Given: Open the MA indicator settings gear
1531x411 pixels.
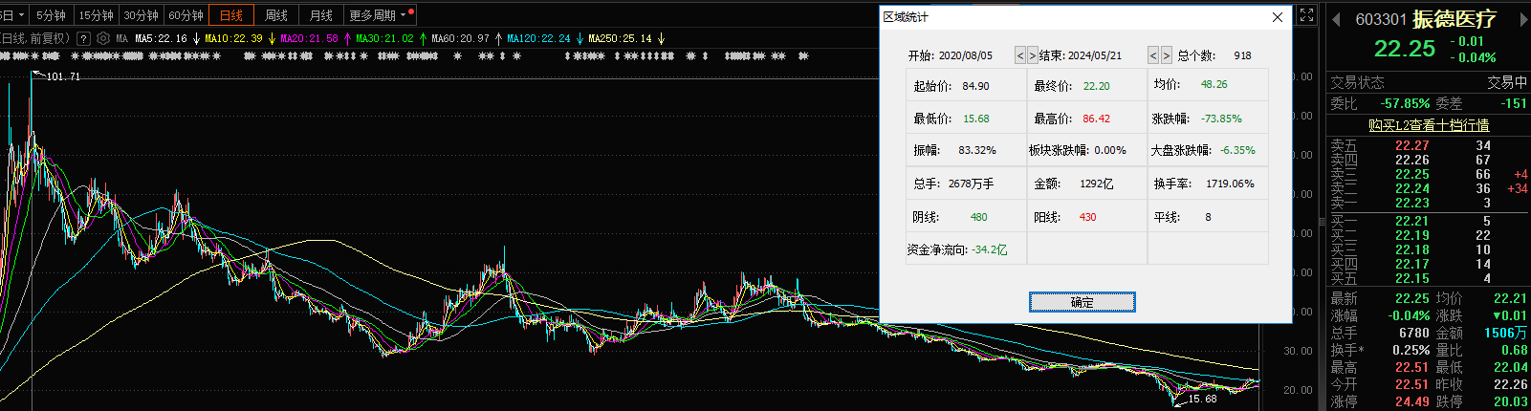Looking at the screenshot, I should 103,39.
